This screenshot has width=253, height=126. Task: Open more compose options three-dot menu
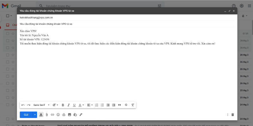228,115
